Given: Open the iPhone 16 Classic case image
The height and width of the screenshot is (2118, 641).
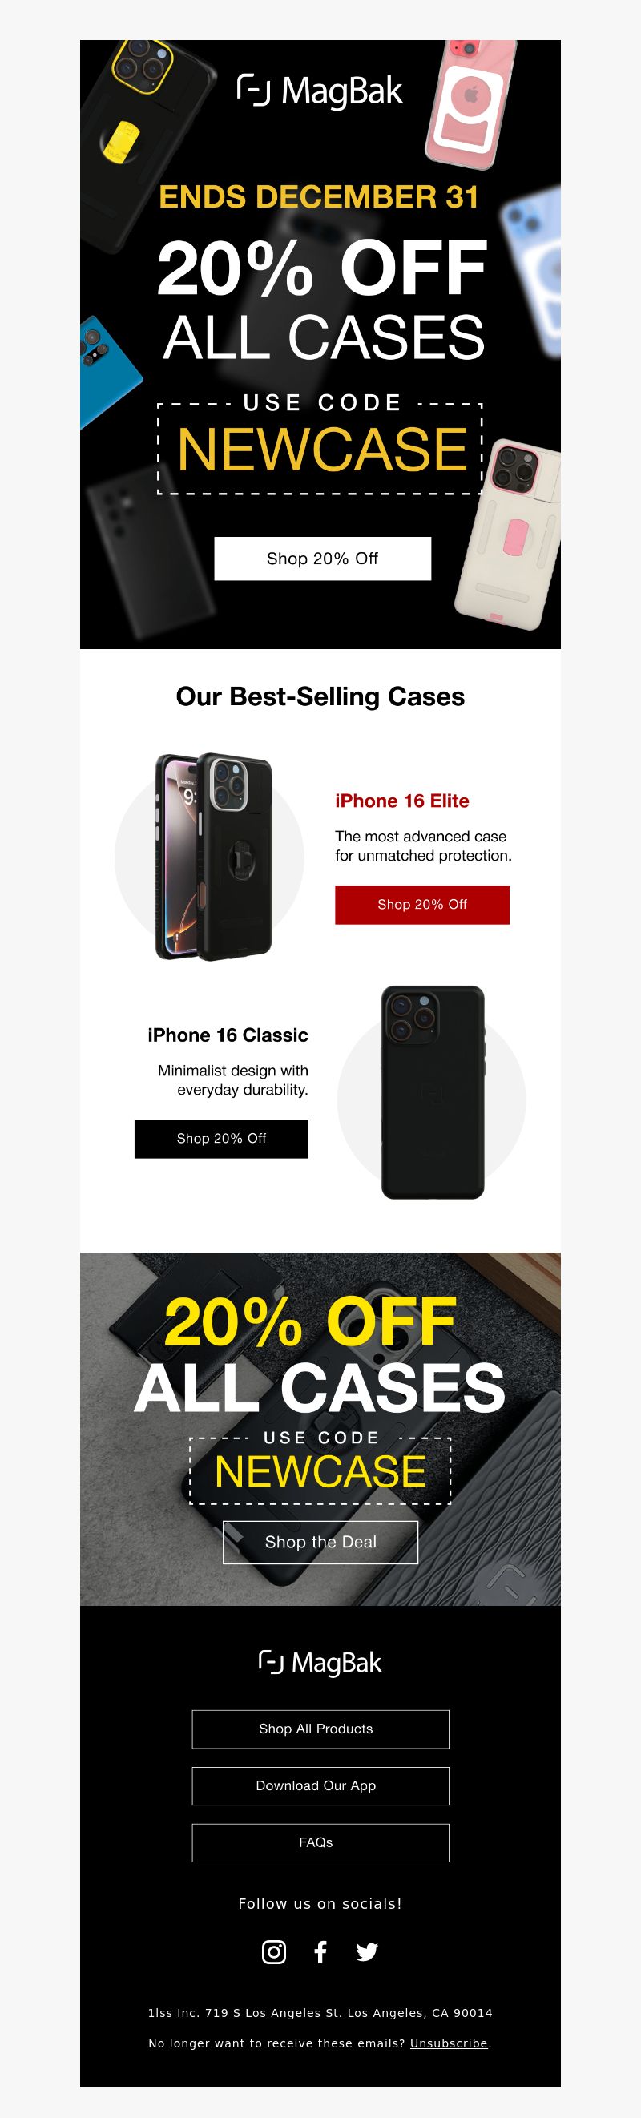Looking at the screenshot, I should pyautogui.click(x=431, y=1092).
